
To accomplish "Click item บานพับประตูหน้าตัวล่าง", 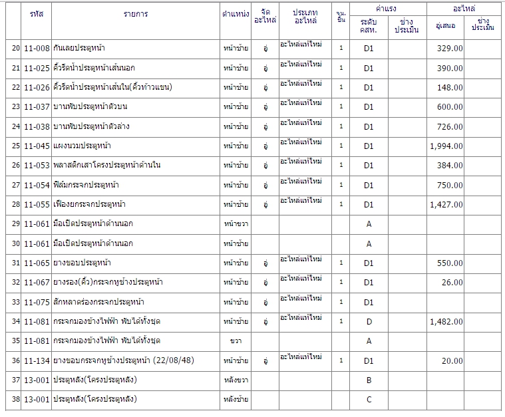I will coord(91,126).
